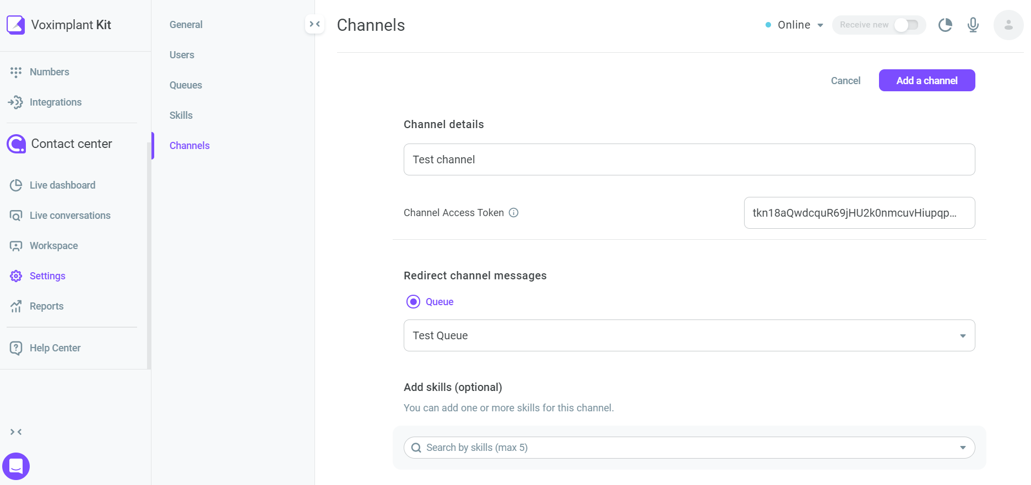Click the skills search magnifier icon
Screen dimensions: 1031x485
pyautogui.click(x=416, y=448)
